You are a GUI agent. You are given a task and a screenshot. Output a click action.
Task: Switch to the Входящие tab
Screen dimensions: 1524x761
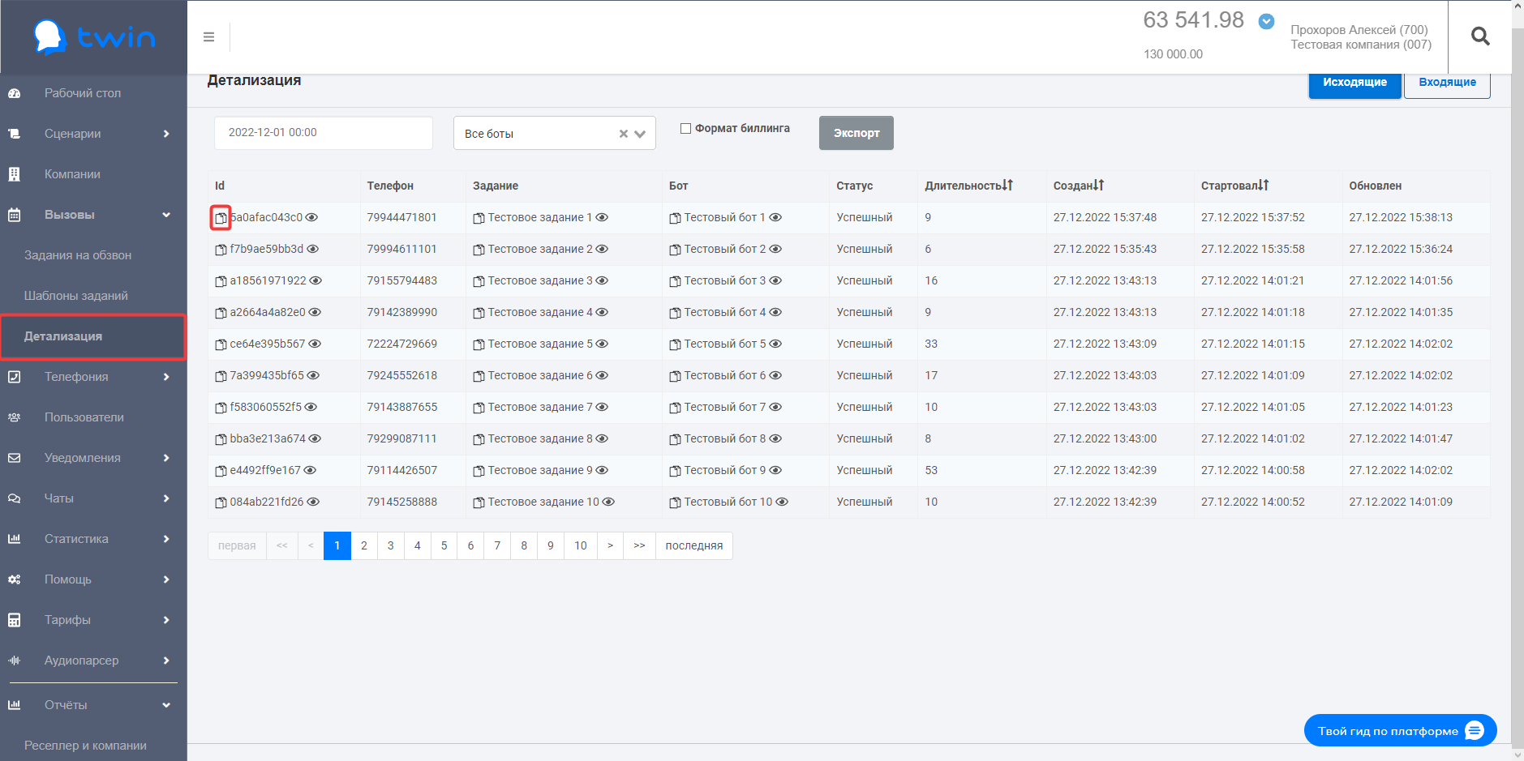(1446, 83)
